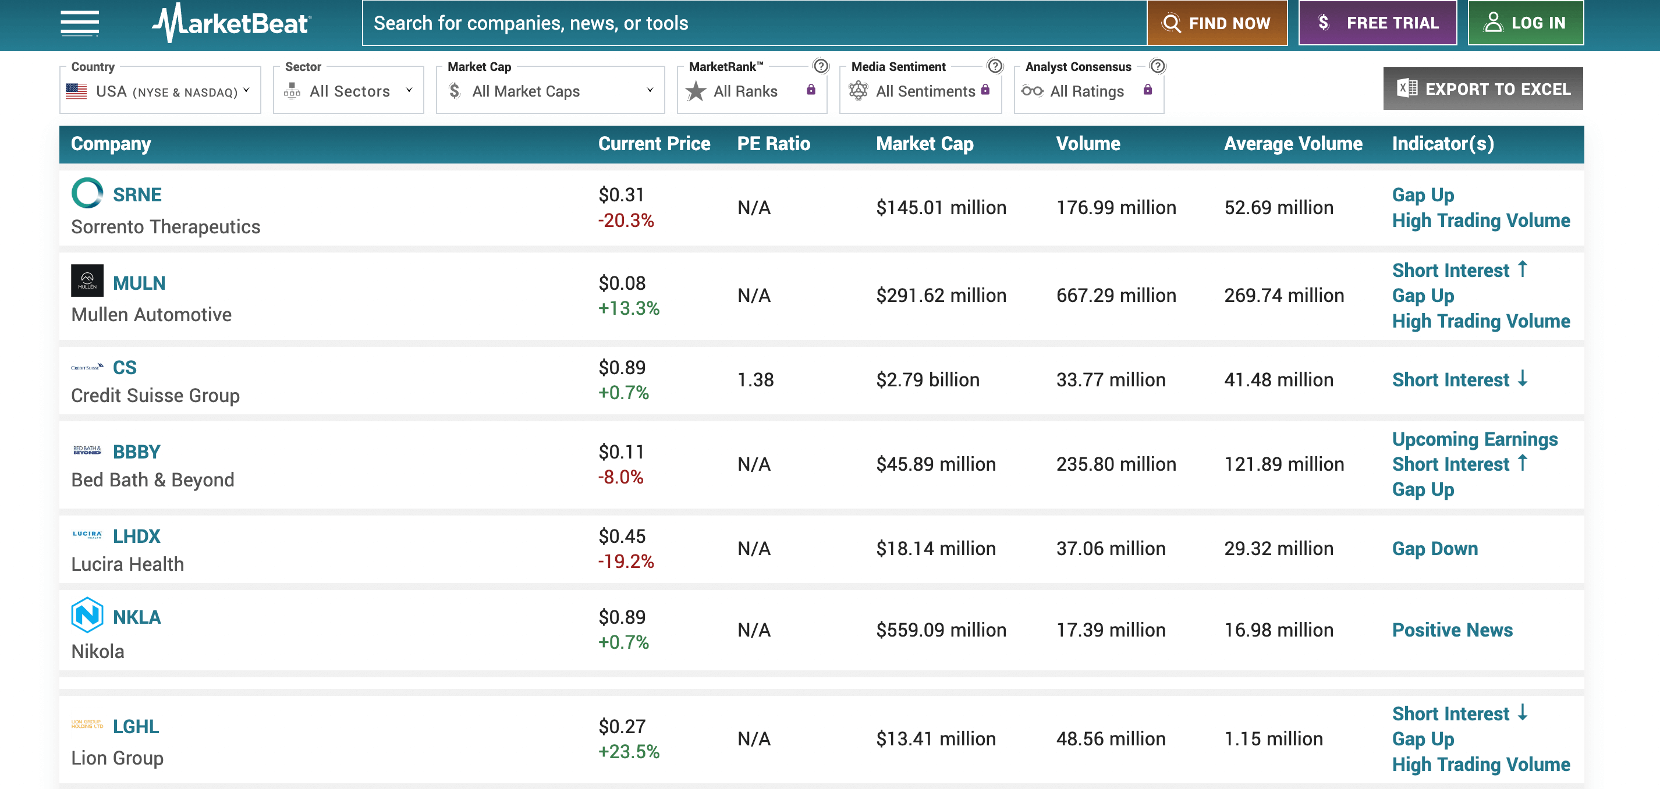Click the USA flag icon in Country filter
The image size is (1660, 789).
(76, 91)
